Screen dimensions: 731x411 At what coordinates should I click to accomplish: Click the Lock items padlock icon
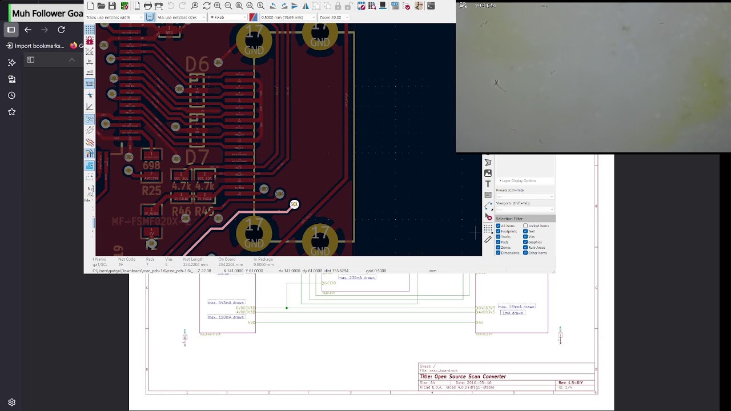(338, 6)
